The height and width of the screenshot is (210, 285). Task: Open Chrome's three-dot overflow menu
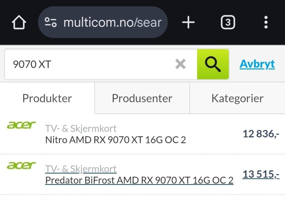point(265,22)
